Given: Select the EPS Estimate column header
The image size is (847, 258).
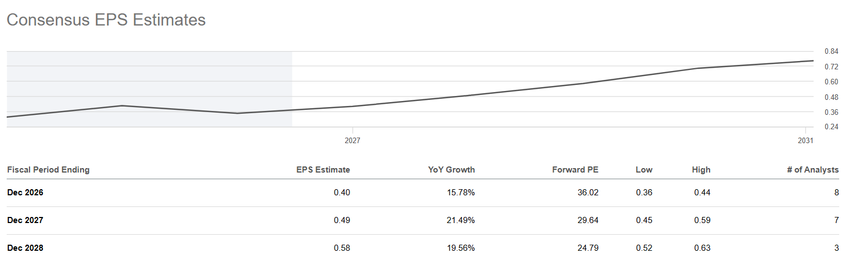Looking at the screenshot, I should tap(323, 170).
